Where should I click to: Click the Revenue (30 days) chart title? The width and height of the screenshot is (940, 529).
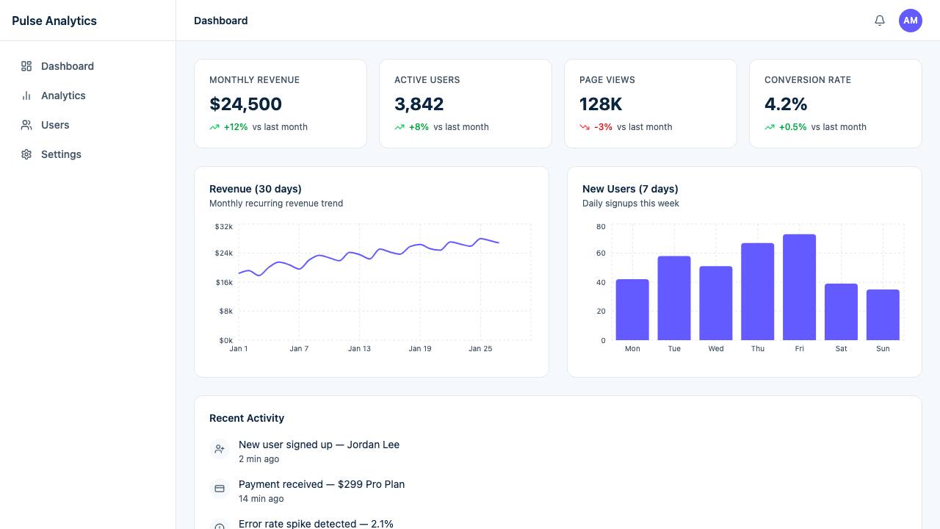pyautogui.click(x=256, y=189)
